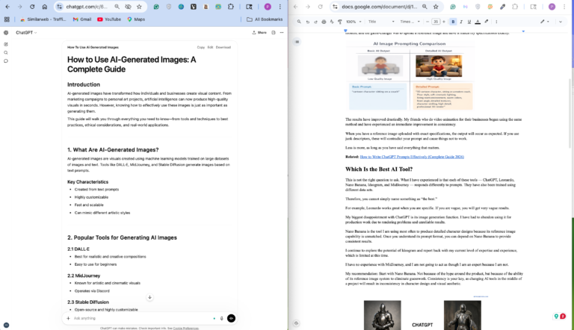Open the YouTube bookmark
The image size is (574, 330).
[x=109, y=19]
